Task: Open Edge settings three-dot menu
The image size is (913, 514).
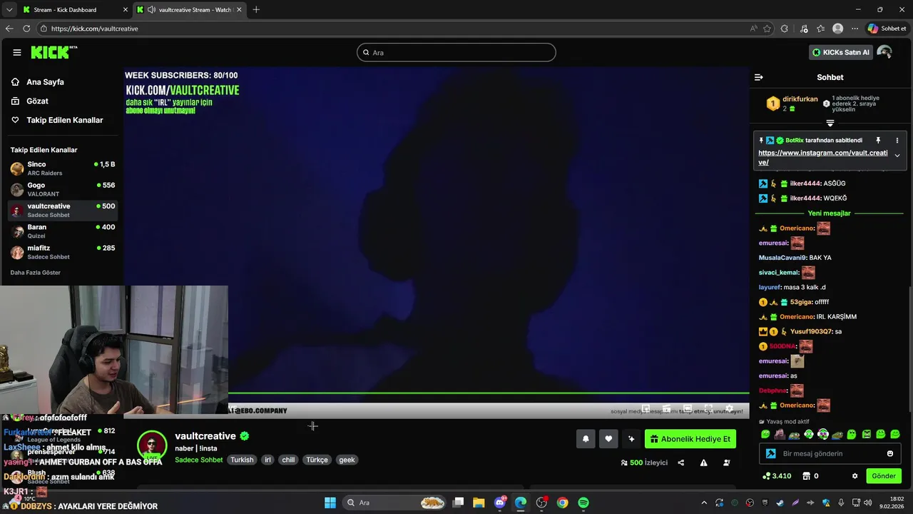Action: (x=855, y=29)
